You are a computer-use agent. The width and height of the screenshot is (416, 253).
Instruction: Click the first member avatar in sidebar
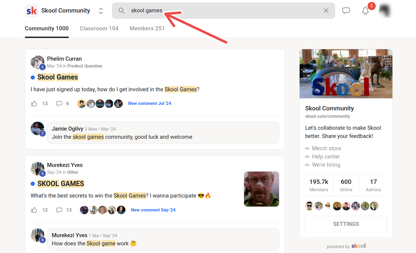click(309, 206)
